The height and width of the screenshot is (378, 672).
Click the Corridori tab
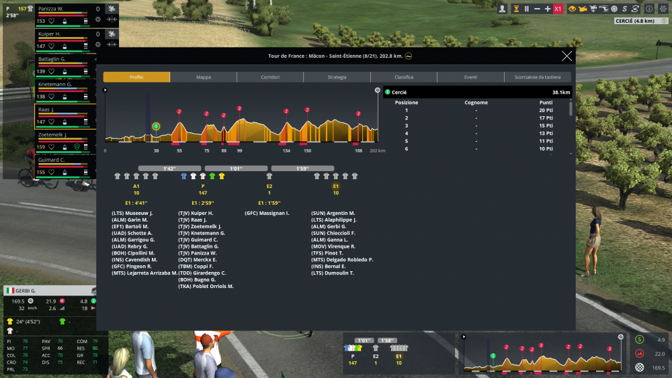point(270,77)
